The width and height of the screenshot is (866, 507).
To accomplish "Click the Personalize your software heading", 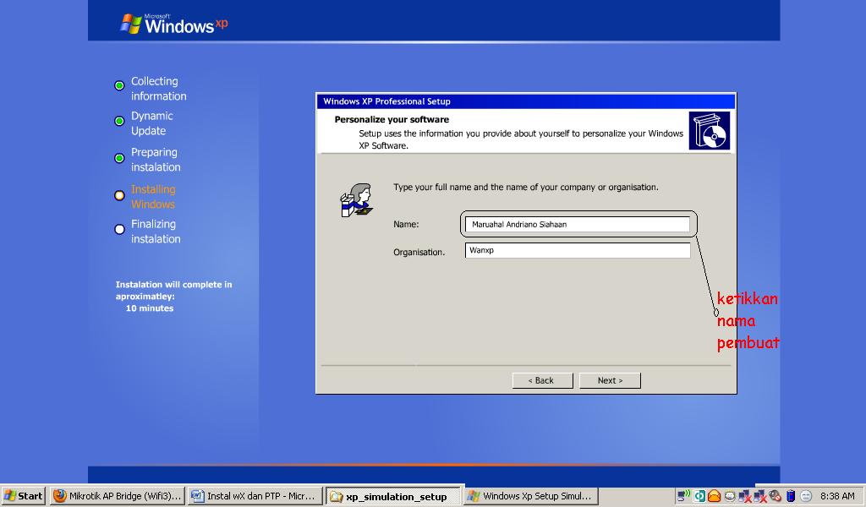I will [x=392, y=119].
